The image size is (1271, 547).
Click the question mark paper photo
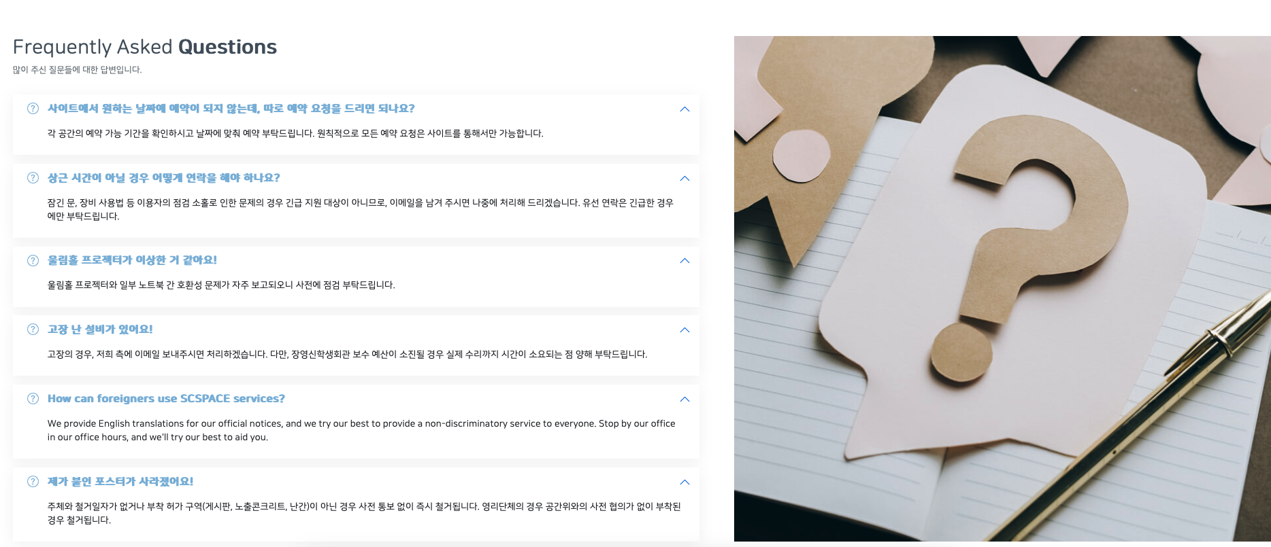(x=1002, y=289)
